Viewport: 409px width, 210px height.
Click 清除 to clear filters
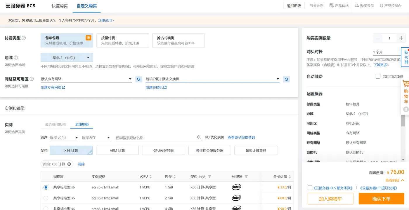(81, 164)
